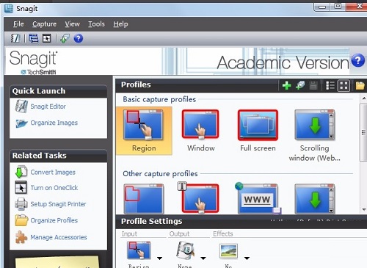
Task: Click the Effects picture icon
Action: (228, 251)
